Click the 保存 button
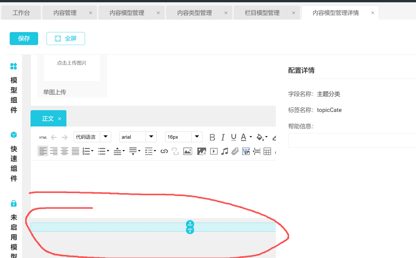The image size is (416, 258). tap(24, 38)
